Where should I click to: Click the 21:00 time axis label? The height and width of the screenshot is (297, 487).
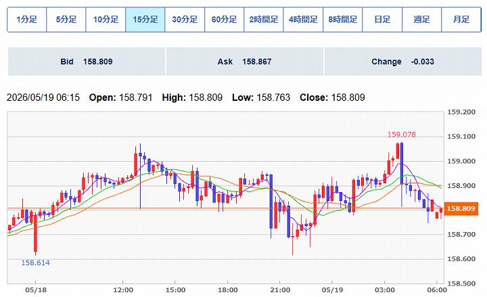point(280,290)
